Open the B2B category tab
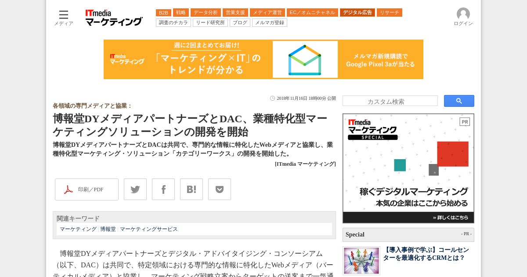This screenshot has width=527, height=277. tap(163, 13)
